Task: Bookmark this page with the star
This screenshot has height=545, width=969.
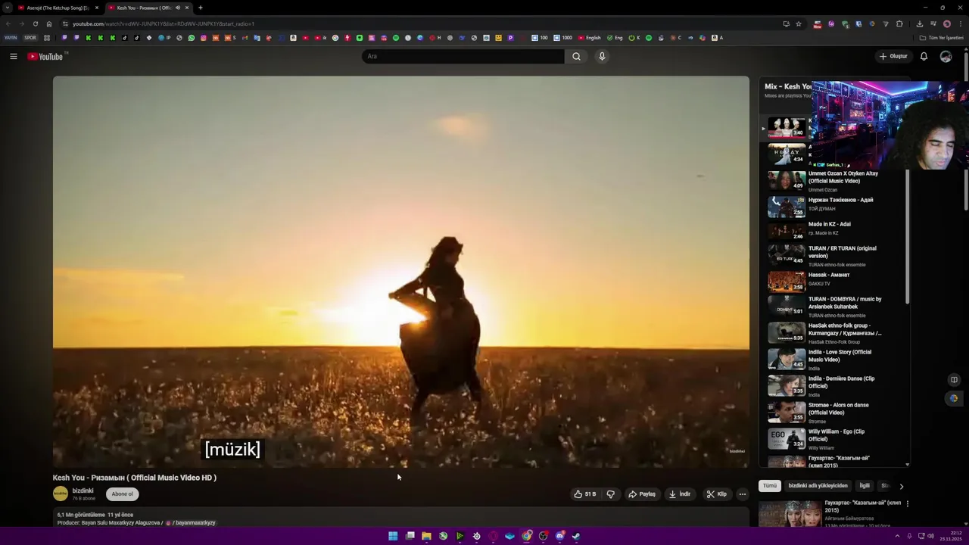Action: click(x=798, y=23)
